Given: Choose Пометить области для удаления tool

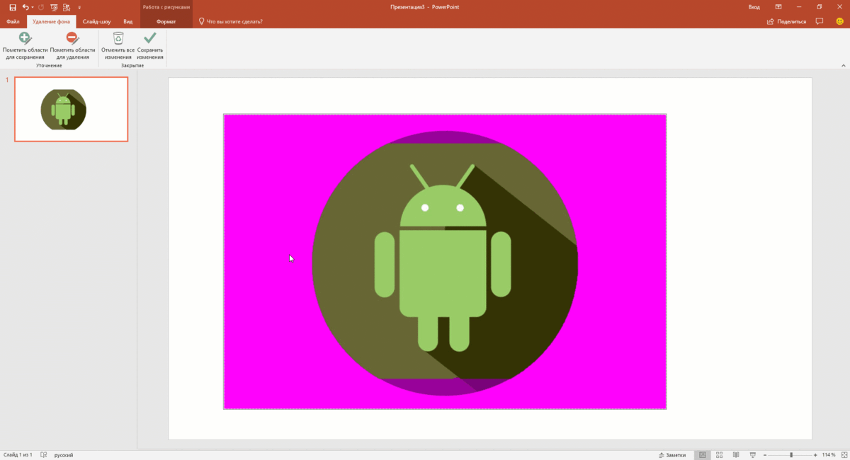Looking at the screenshot, I should (72, 46).
